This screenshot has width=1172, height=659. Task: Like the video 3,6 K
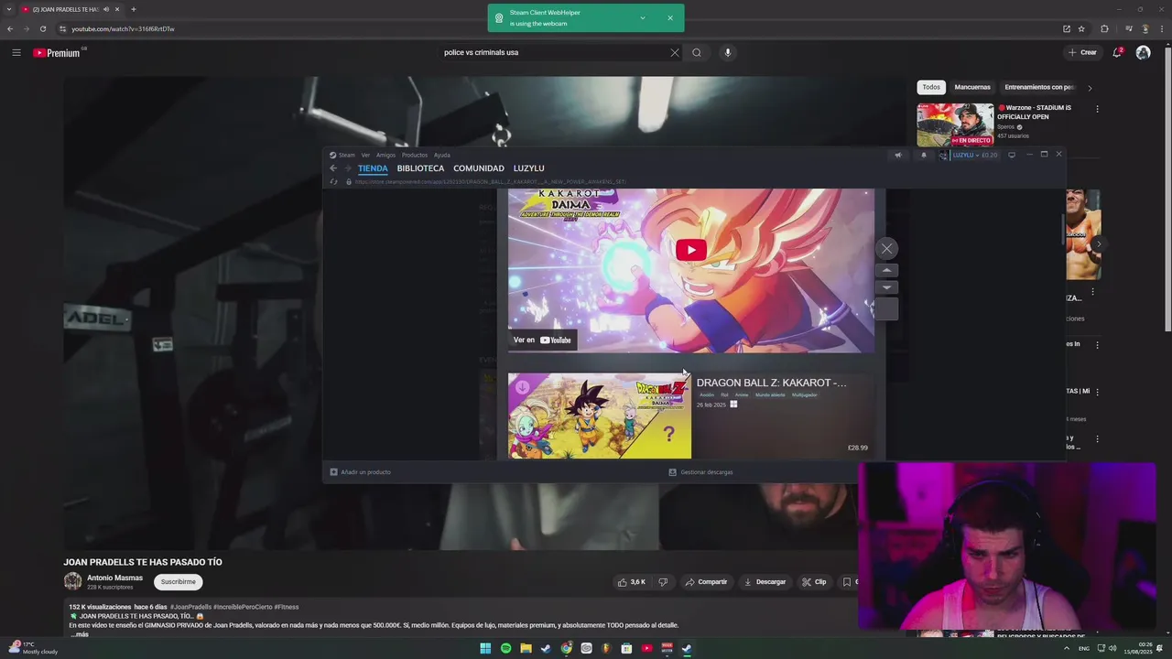pos(633,581)
